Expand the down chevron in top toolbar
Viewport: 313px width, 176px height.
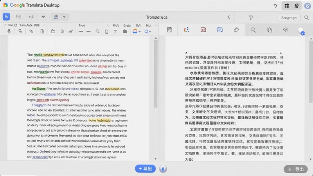coord(43,17)
